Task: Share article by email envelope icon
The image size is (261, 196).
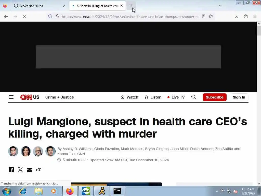Action: [30, 170]
